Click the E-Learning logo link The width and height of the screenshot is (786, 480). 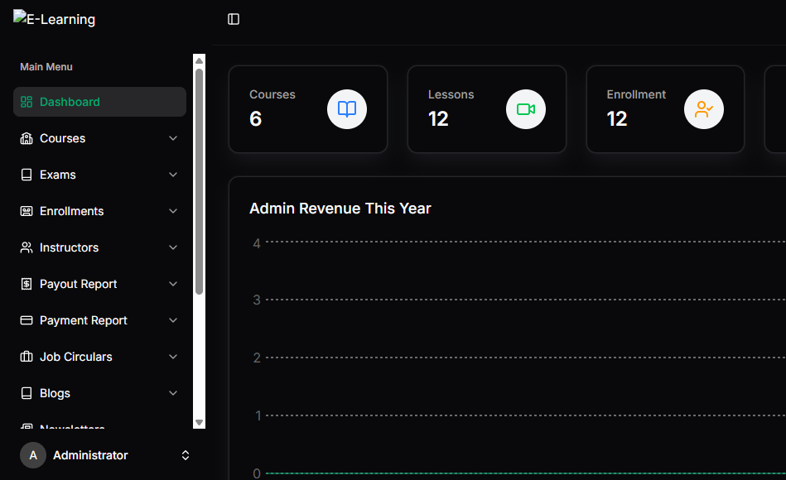55,19
